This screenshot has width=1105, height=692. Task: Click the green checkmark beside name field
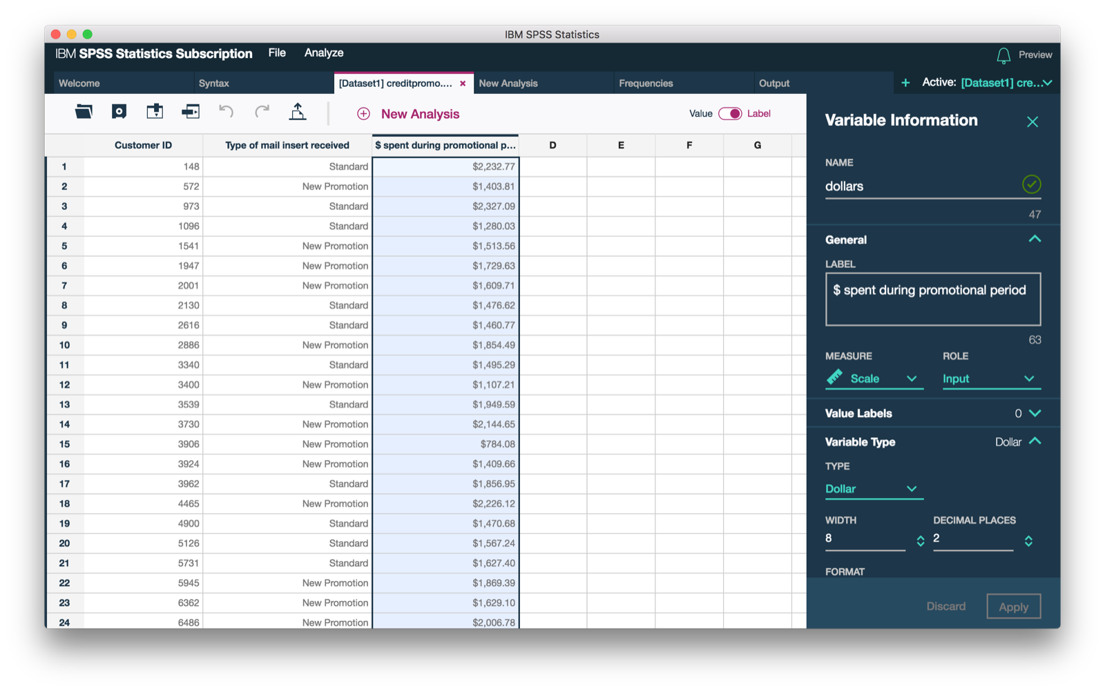pos(1031,184)
